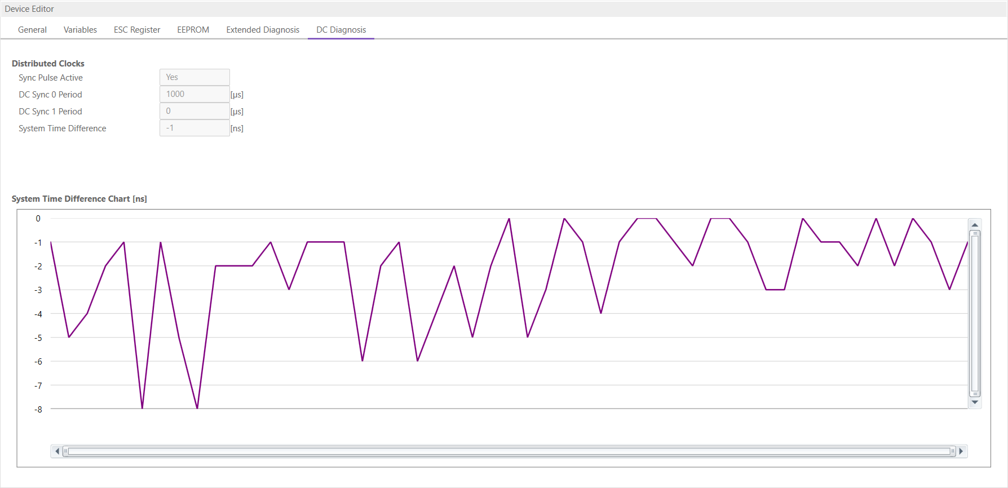Click the DC Sync 0 Period field
Image resolution: width=1008 pixels, height=488 pixels.
click(194, 94)
